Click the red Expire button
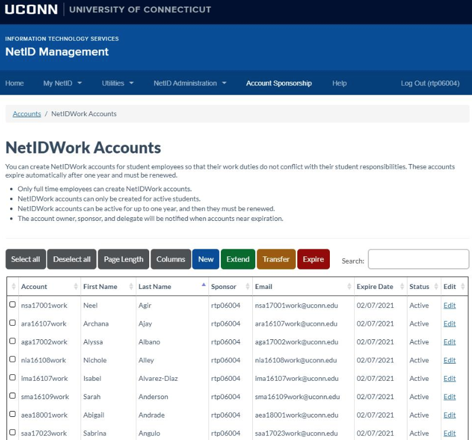472x440 pixels. [x=313, y=259]
